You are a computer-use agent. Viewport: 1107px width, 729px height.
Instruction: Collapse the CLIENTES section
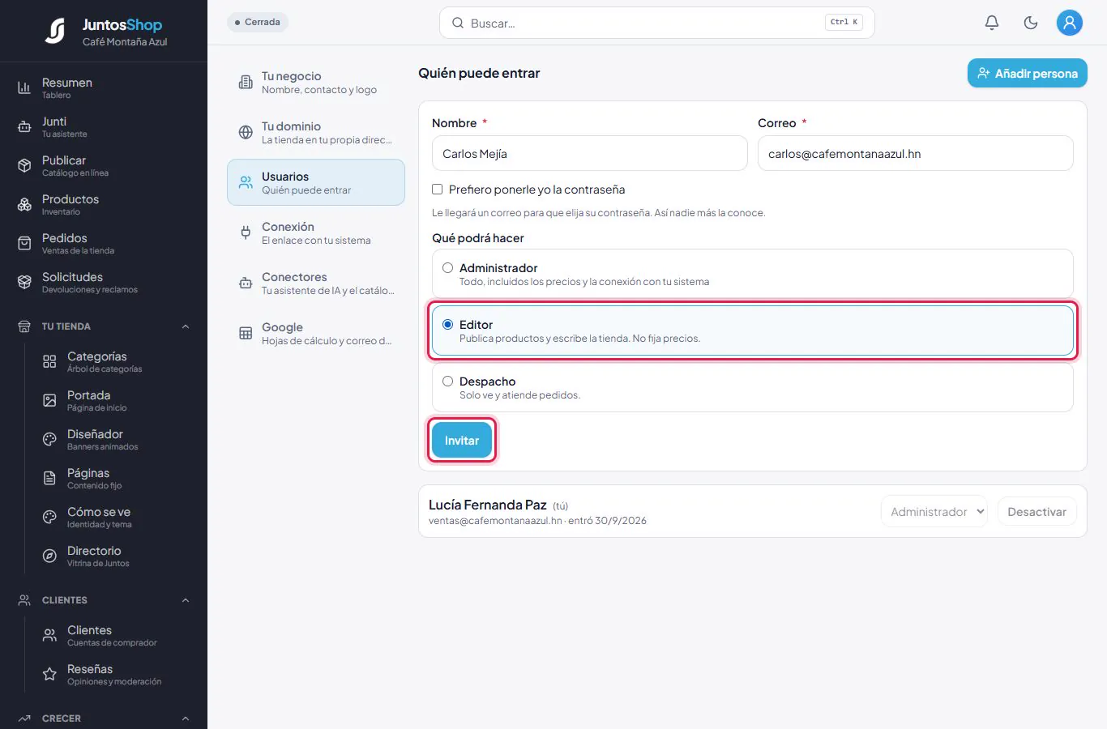pos(186,600)
